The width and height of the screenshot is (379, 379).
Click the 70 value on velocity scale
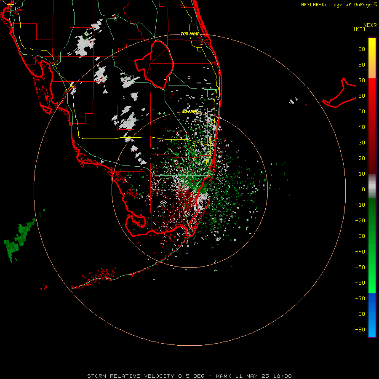pyautogui.click(x=362, y=80)
